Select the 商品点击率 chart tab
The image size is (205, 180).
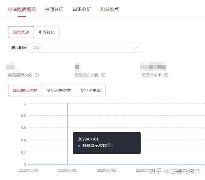(x=91, y=91)
